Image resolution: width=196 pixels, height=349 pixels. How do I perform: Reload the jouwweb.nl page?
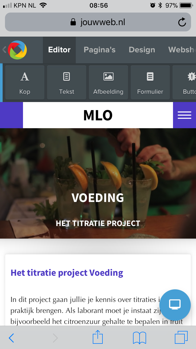pyautogui.click(x=182, y=22)
